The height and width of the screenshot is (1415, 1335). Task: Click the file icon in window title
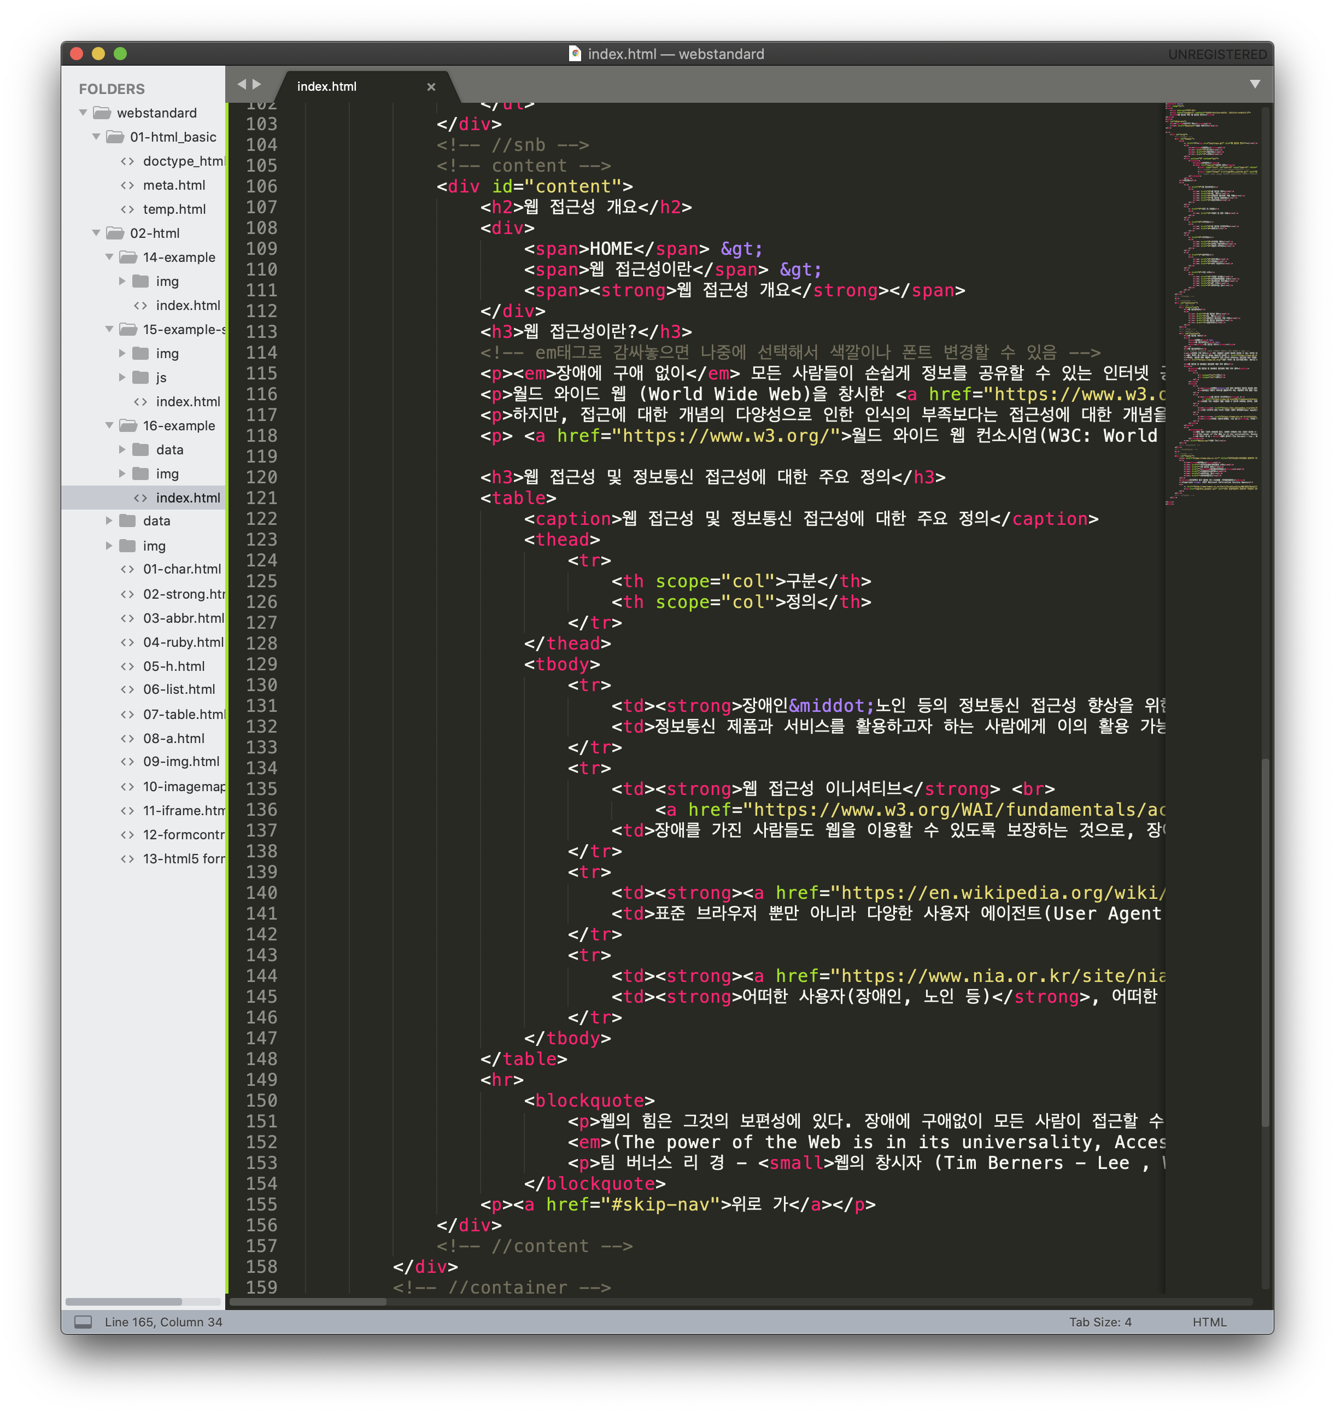point(575,54)
